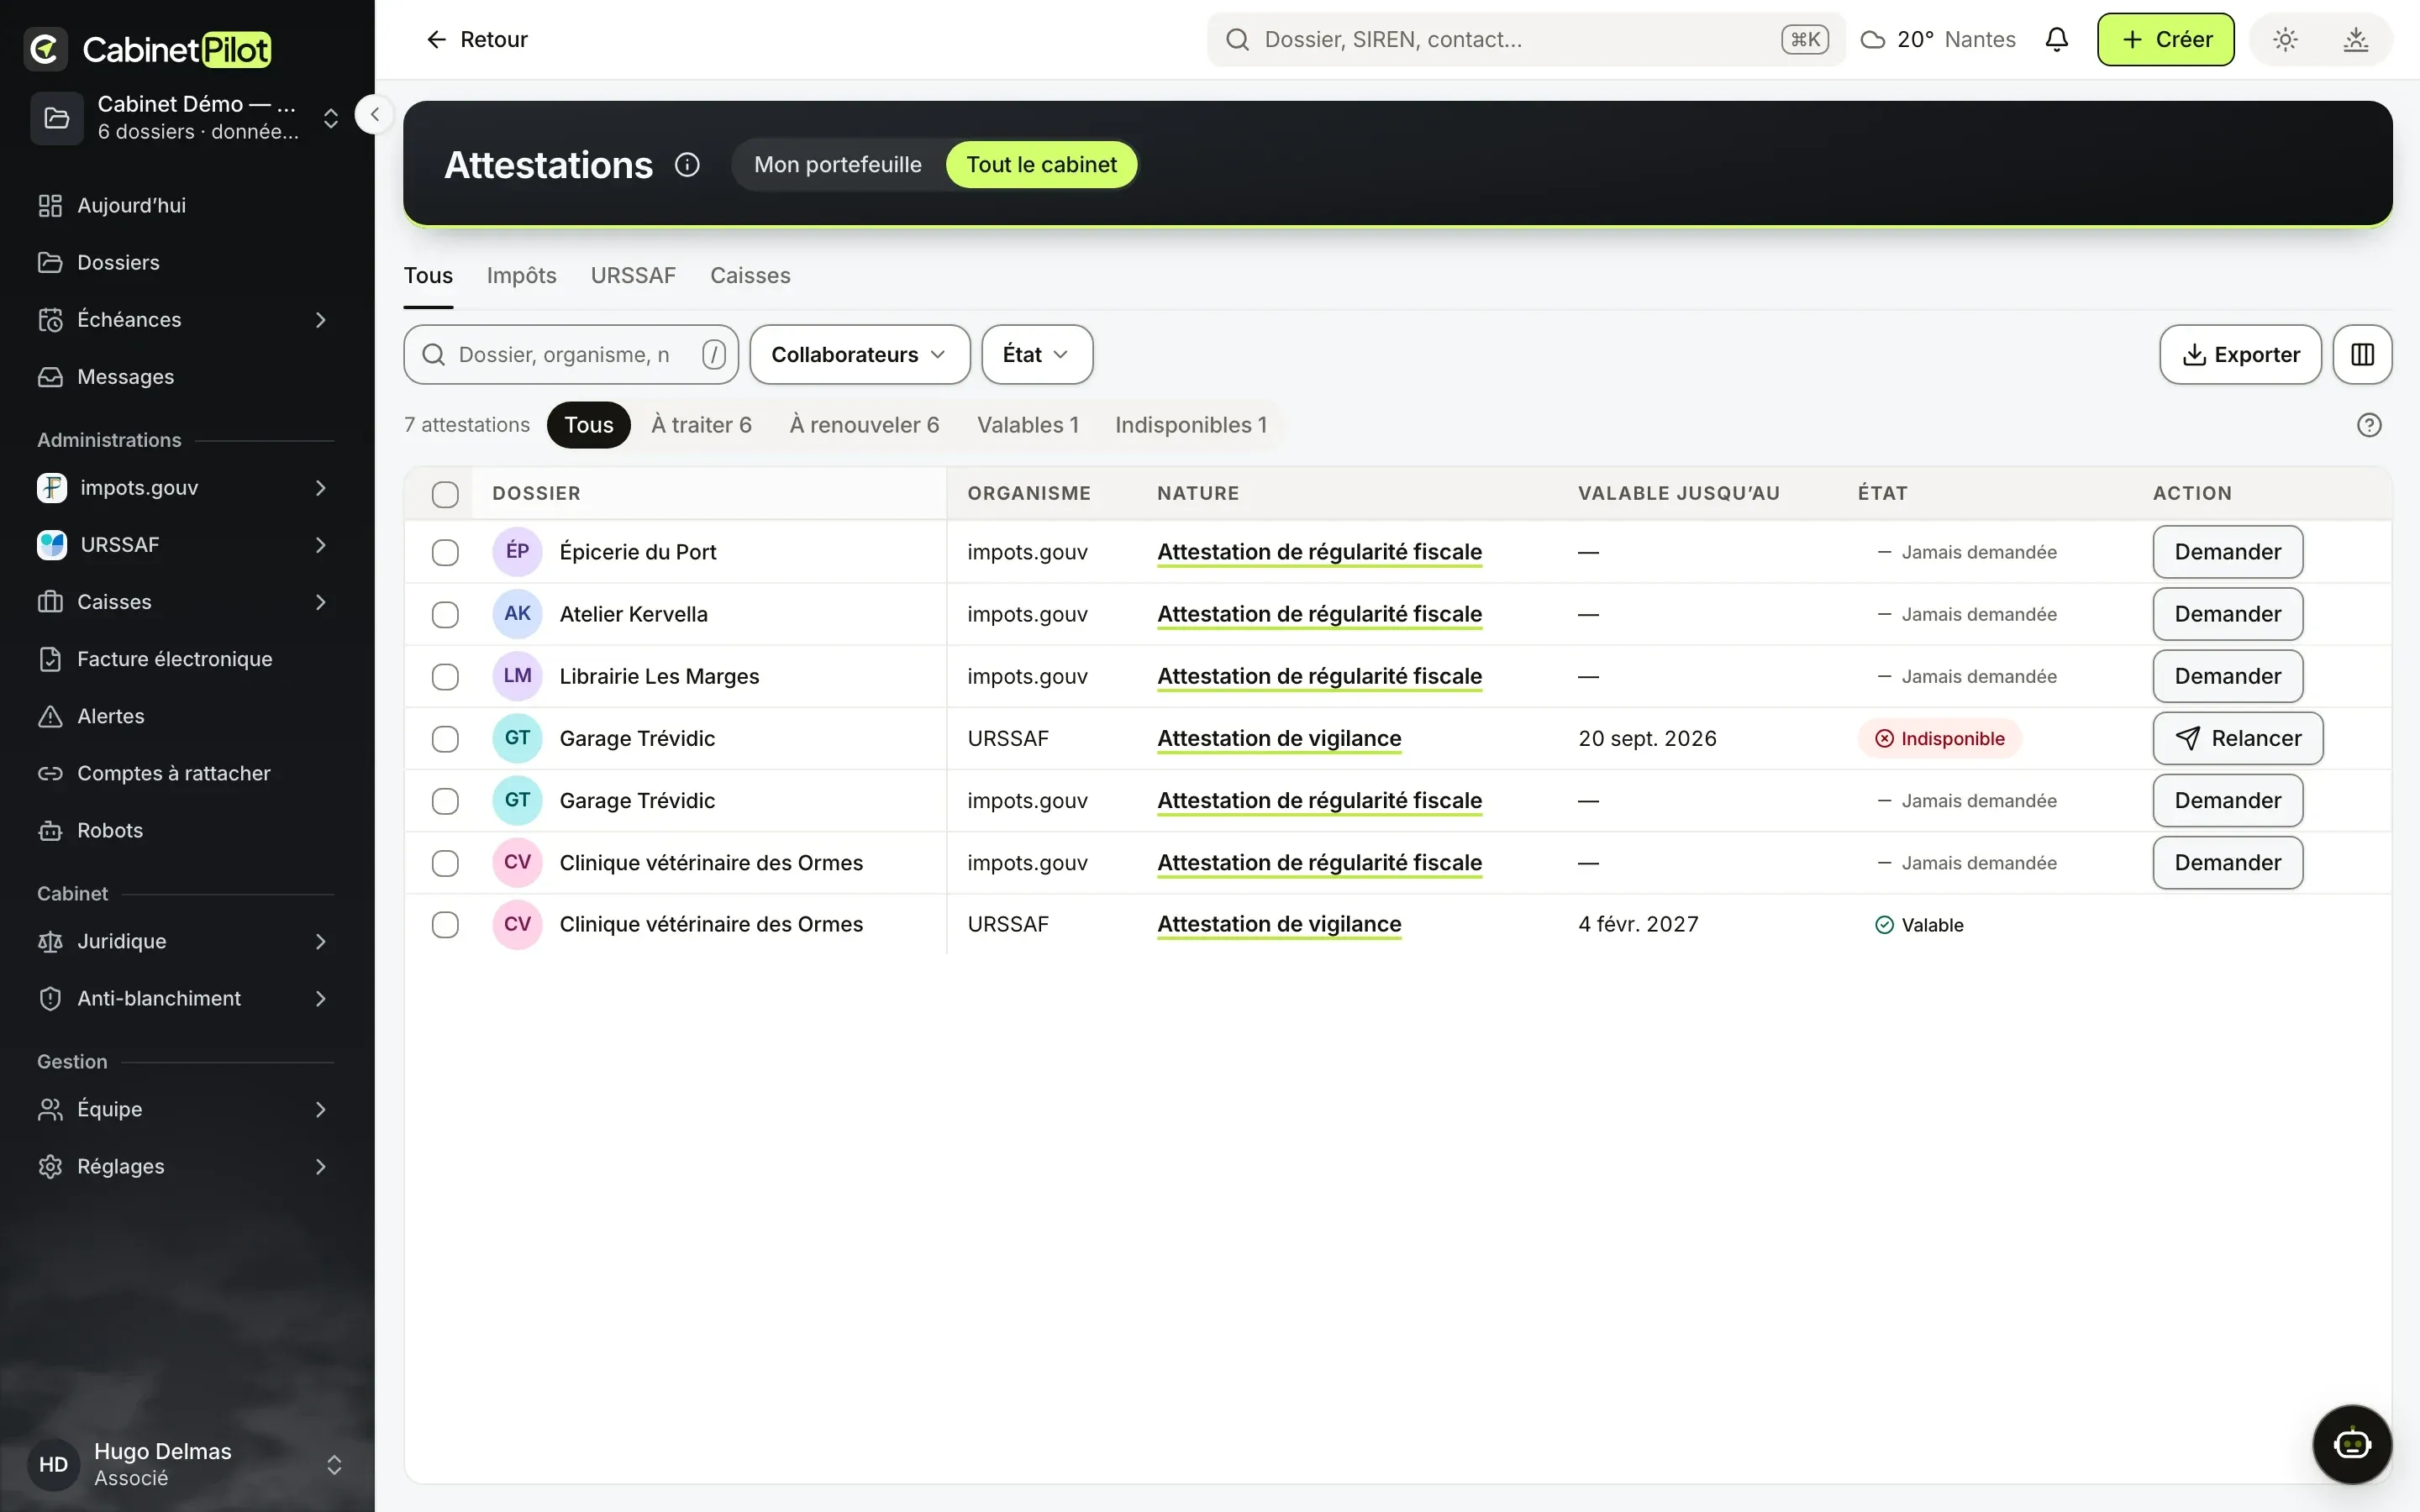Open the help question mark icon
The image size is (2420, 1512).
(x=2368, y=425)
